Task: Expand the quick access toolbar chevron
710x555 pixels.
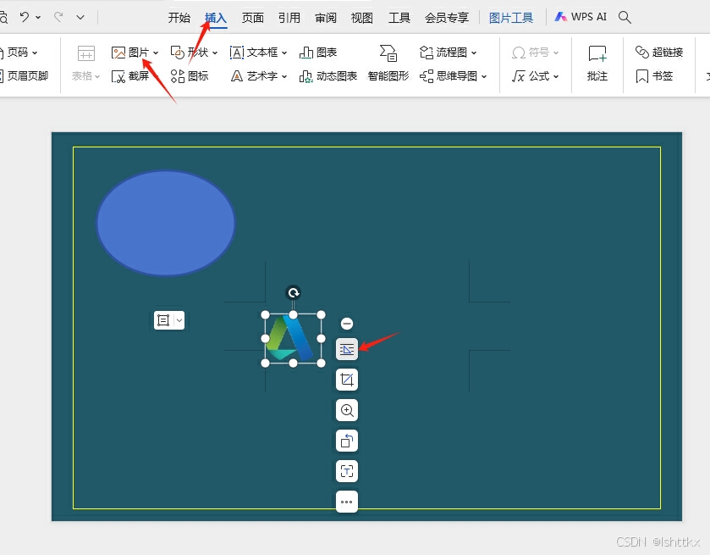Action: (x=80, y=18)
